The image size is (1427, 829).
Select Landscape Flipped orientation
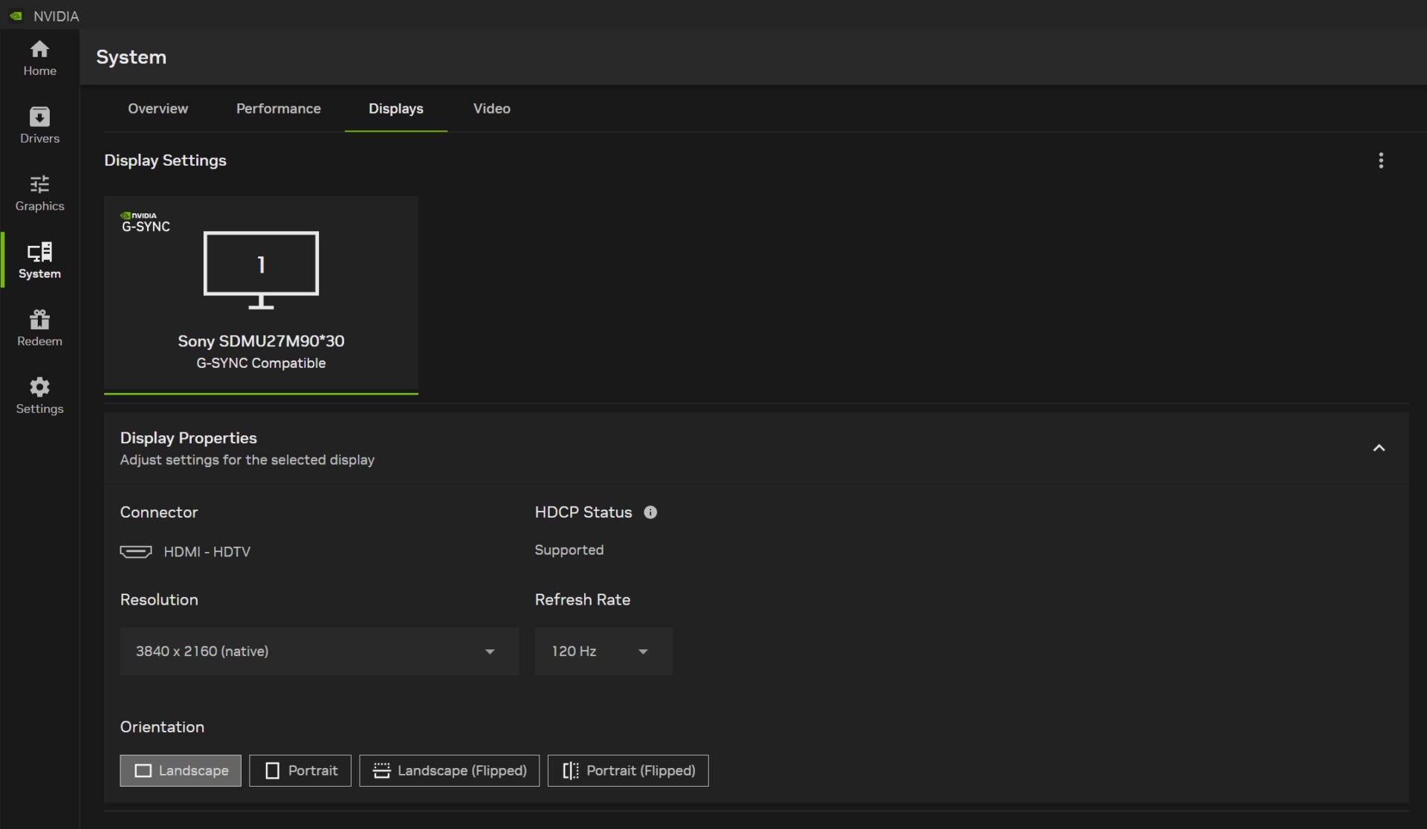coord(448,770)
